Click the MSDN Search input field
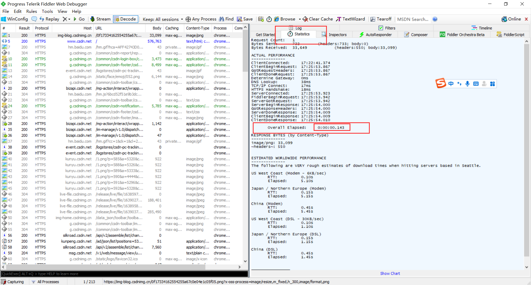531x285 pixels. [413, 19]
